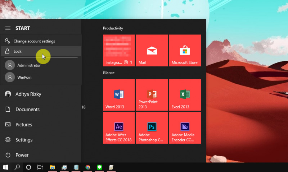
Task: Click the WinPoin avatar icon
Action: [10, 77]
